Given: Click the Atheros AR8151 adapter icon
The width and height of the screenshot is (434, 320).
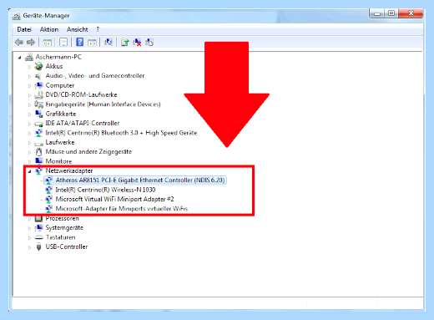Looking at the screenshot, I should pyautogui.click(x=48, y=180).
